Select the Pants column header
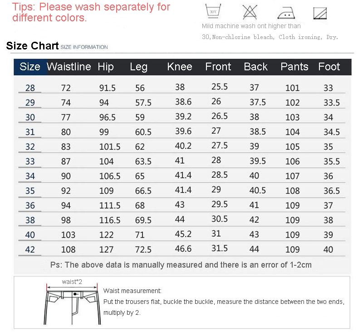Screen dimensions: 363x332 (x=294, y=67)
